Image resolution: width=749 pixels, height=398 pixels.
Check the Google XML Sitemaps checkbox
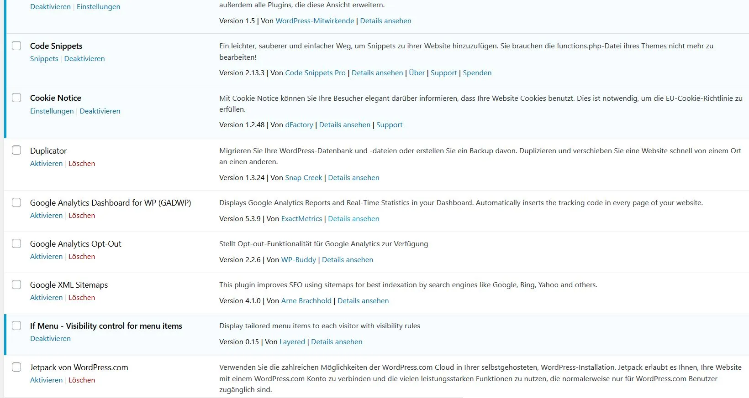tap(16, 284)
